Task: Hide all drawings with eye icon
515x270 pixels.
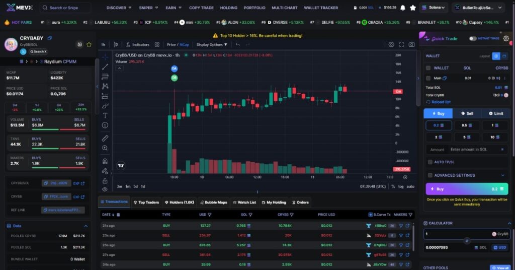Action: (x=105, y=189)
